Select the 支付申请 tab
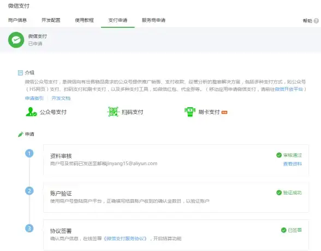This screenshot has height=251, width=321. point(118,20)
